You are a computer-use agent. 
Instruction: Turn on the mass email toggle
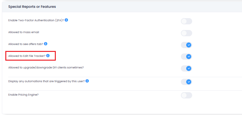[187, 33]
